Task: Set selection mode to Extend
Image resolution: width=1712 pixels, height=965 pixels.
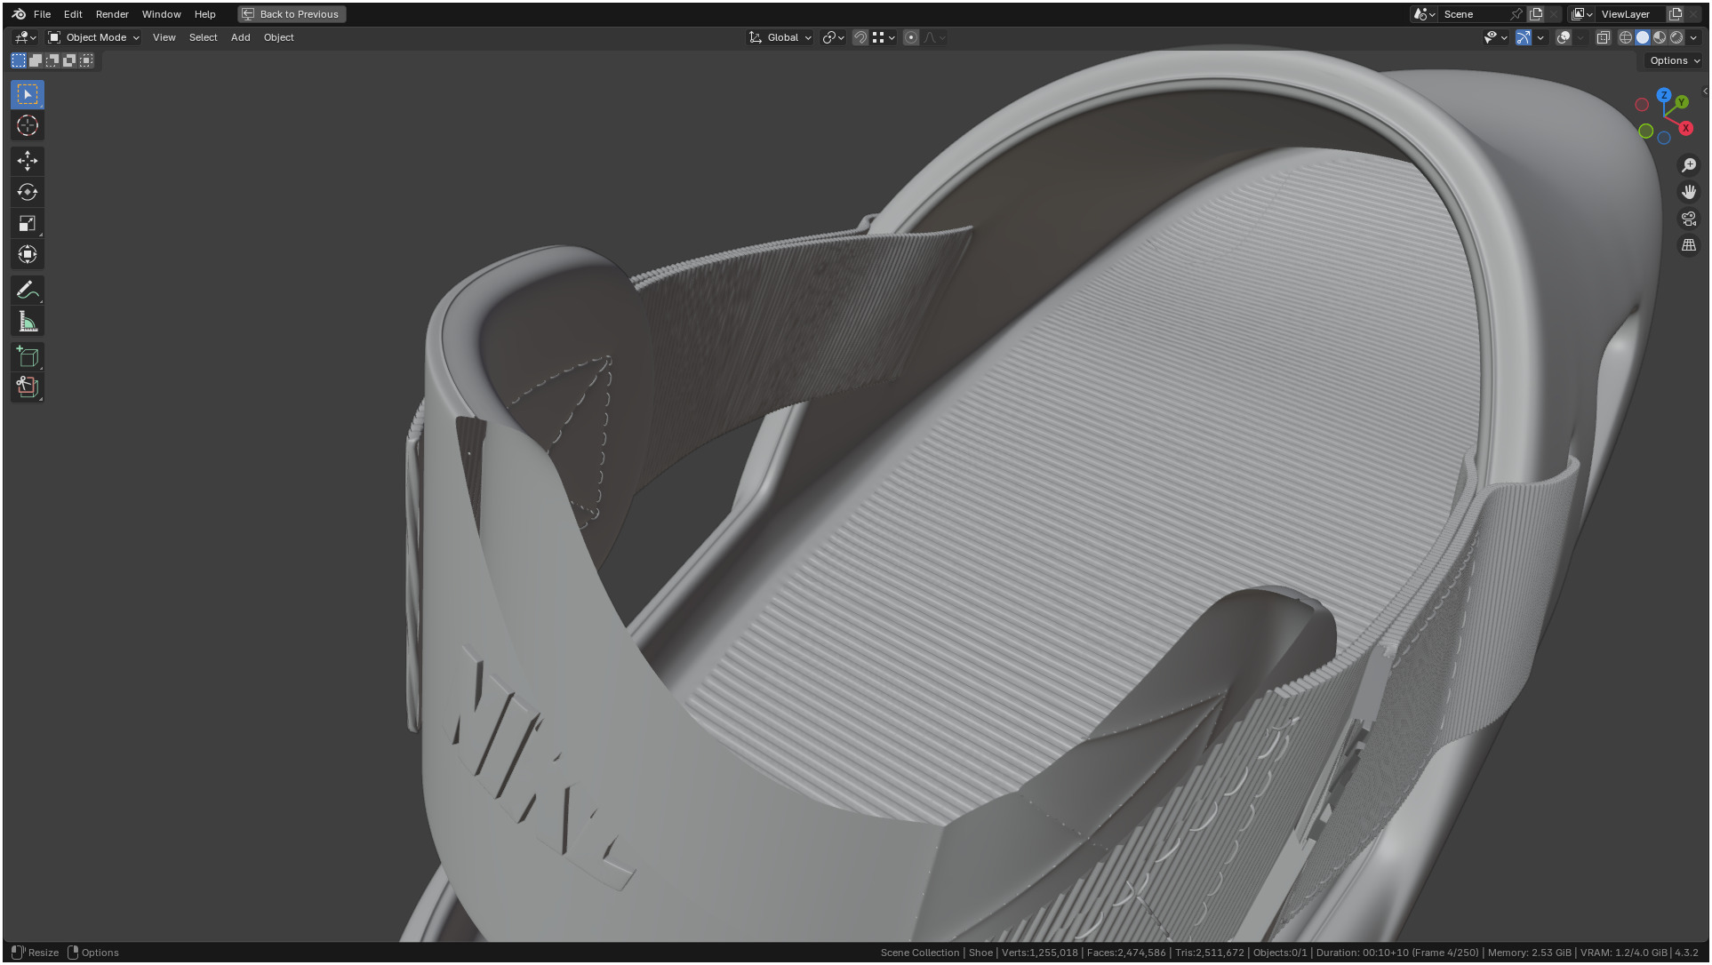Action: (36, 60)
